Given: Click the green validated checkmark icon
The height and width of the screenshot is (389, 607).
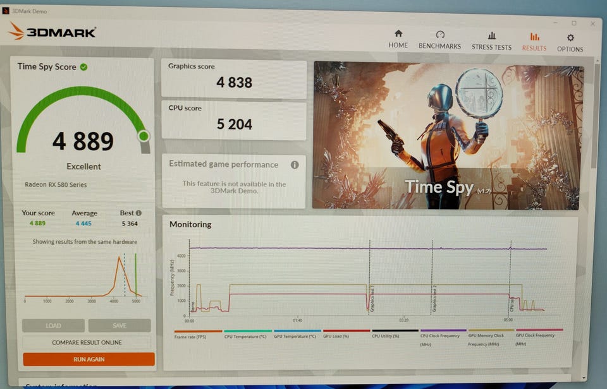Looking at the screenshot, I should tap(83, 67).
